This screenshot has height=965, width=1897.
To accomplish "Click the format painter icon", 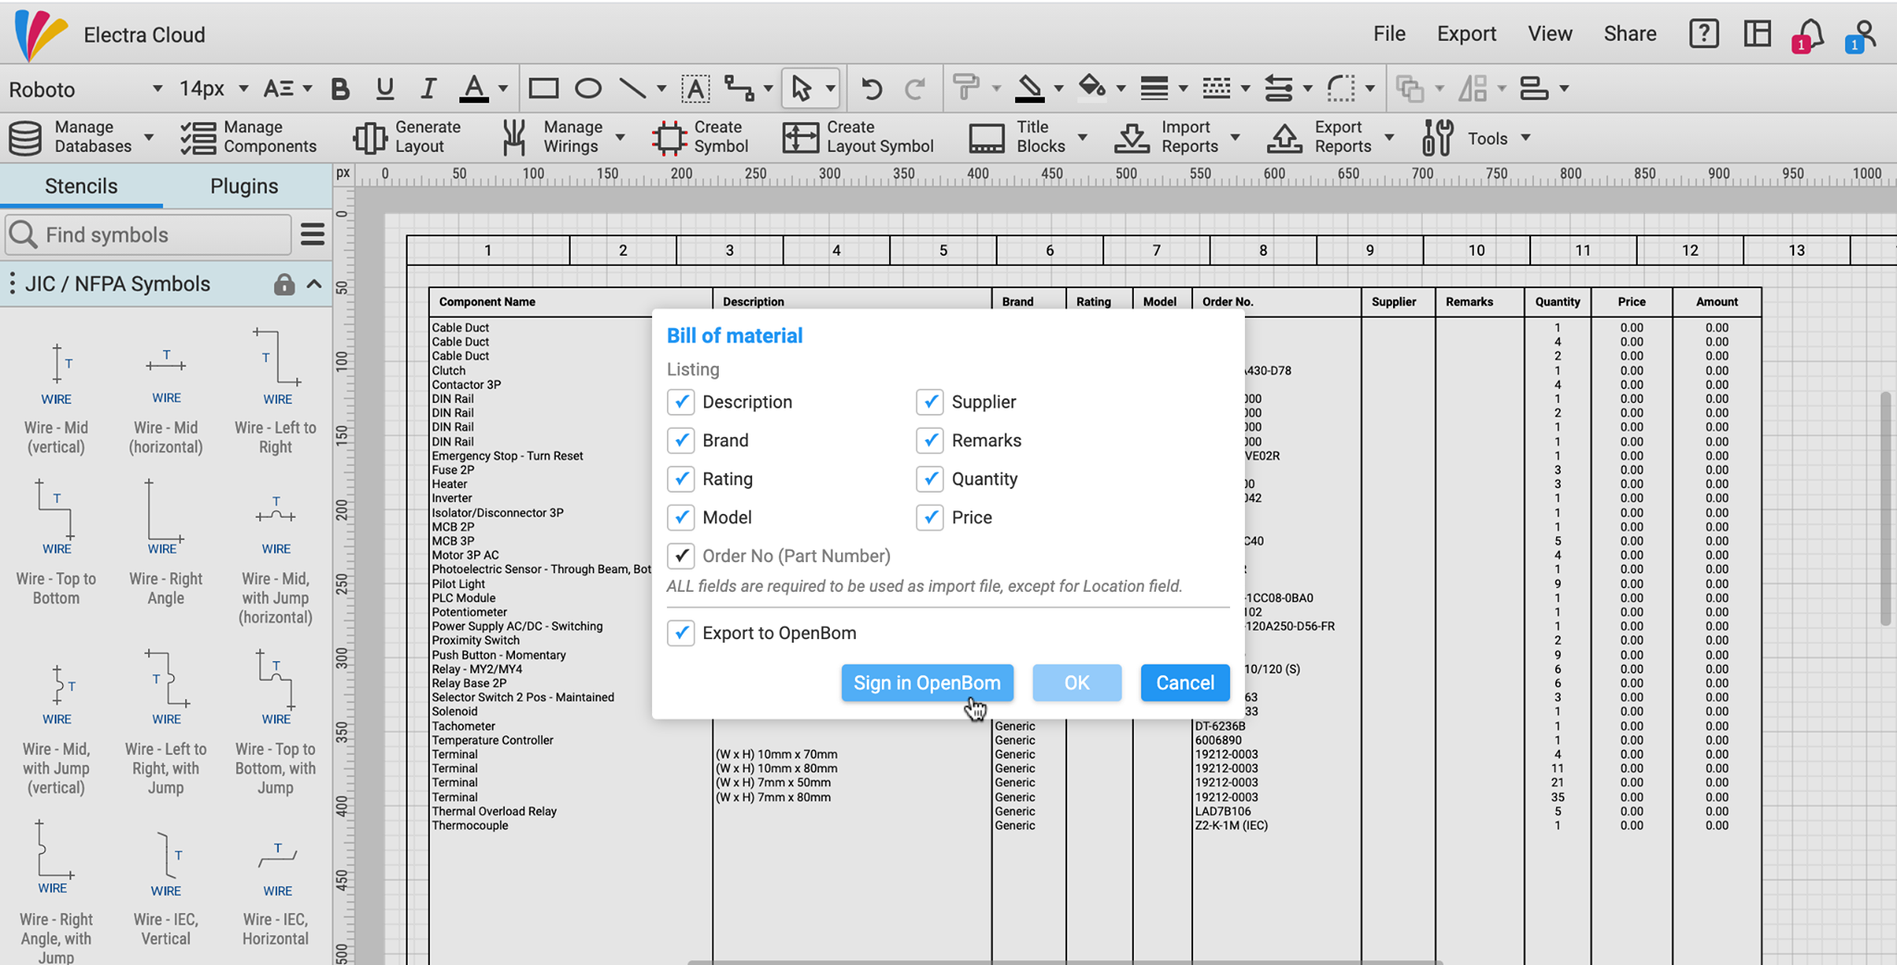I will (x=966, y=88).
